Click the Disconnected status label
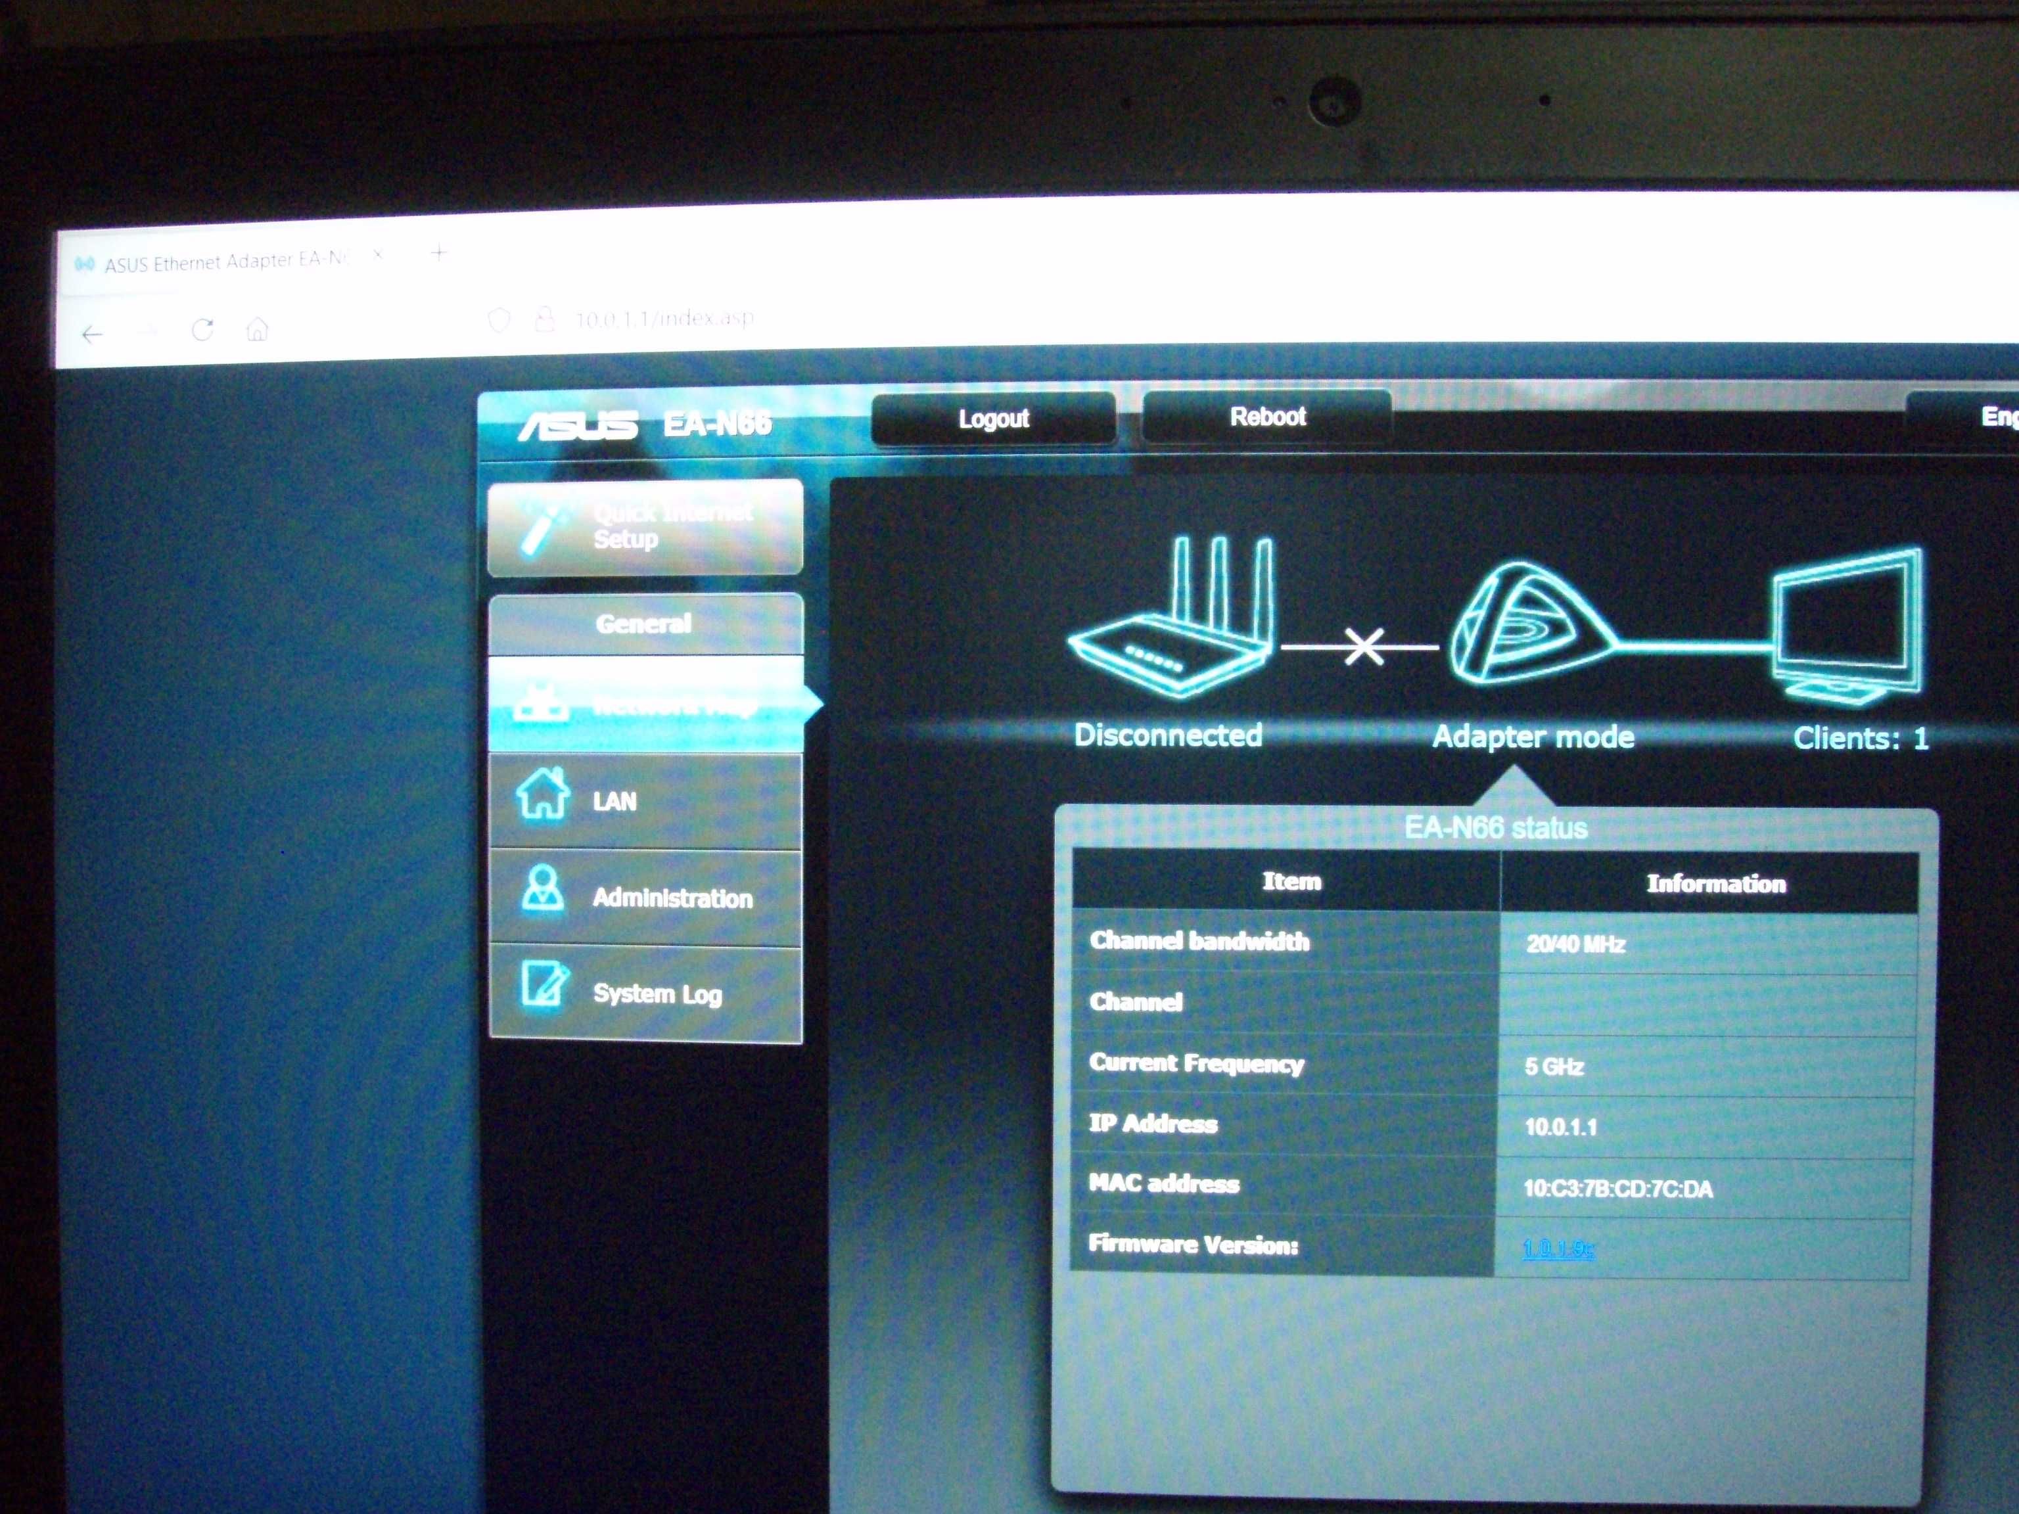Screen dimensions: 2019x1514 click(1169, 735)
